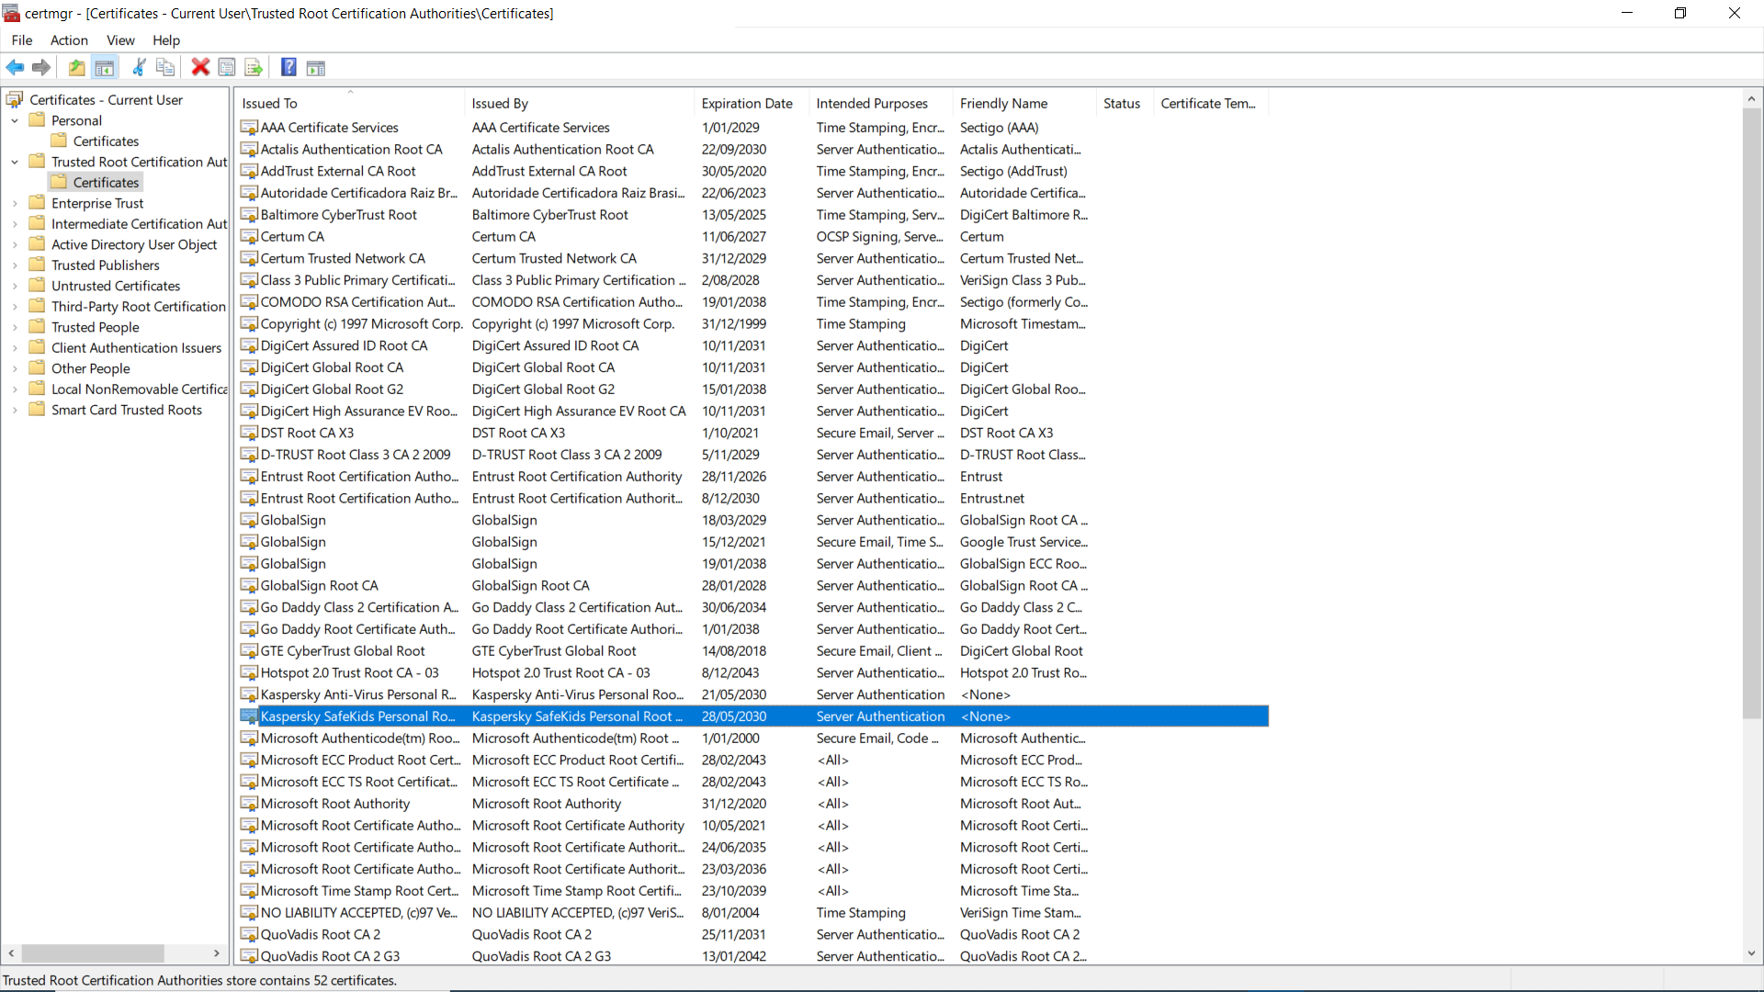Viewport: 1764px width, 992px height.
Task: Sort by Friendly Name column header
Action: point(1025,103)
